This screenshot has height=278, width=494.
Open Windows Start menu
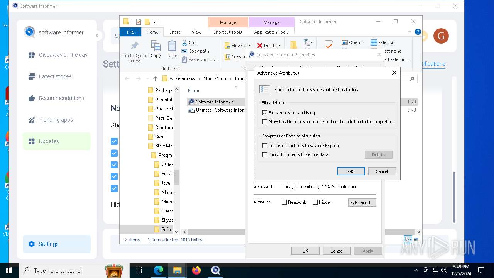pyautogui.click(x=9, y=270)
